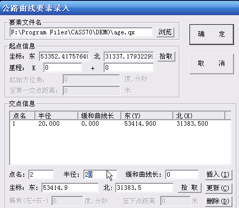Click the start point 东 coordinate field
239x208 pixels.
(64, 57)
